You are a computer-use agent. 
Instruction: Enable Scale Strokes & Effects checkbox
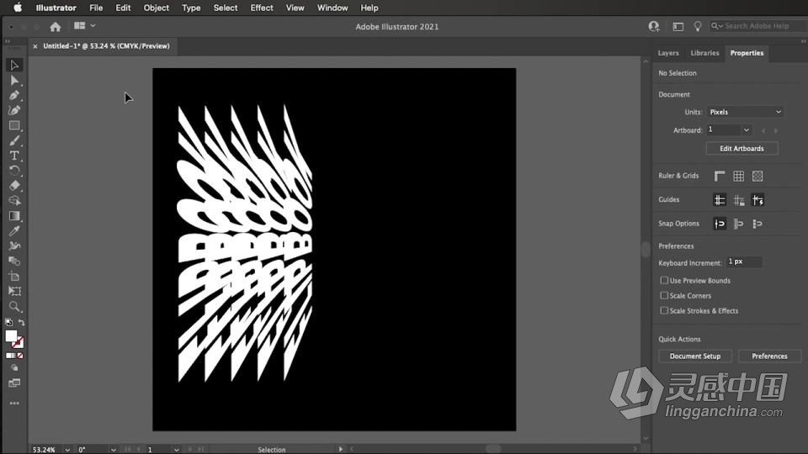[x=664, y=310]
